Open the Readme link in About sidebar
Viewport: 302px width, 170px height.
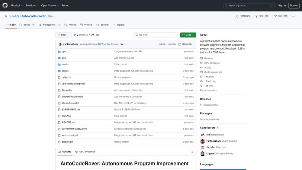point(206,58)
